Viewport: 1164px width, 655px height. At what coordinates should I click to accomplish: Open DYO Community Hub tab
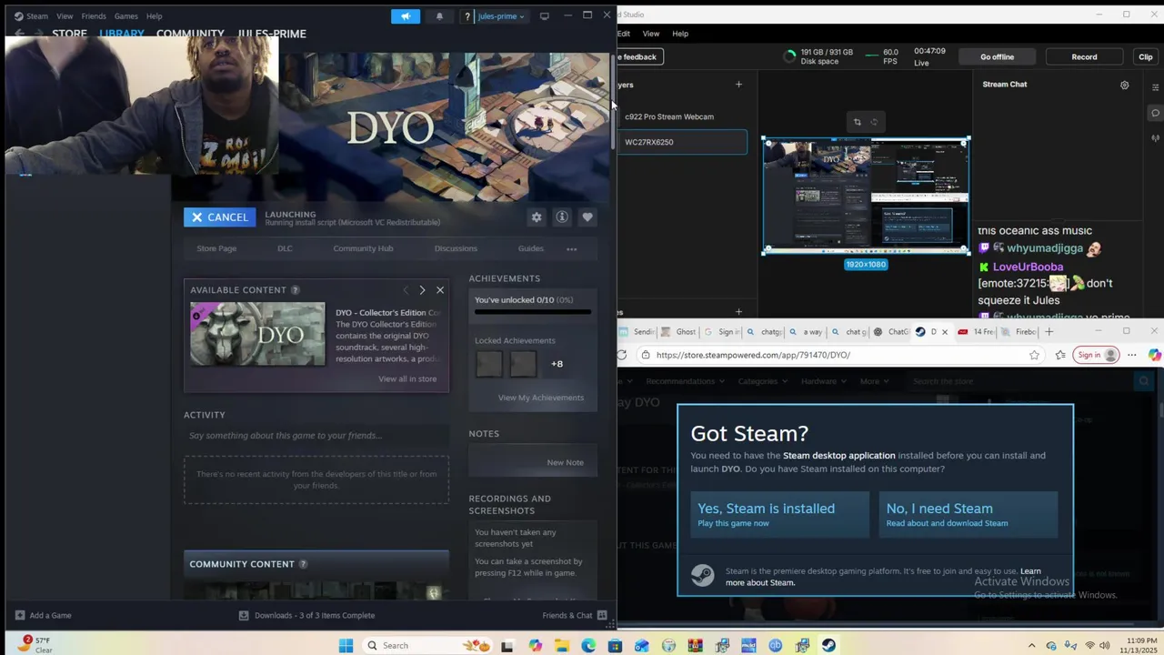[x=363, y=248]
